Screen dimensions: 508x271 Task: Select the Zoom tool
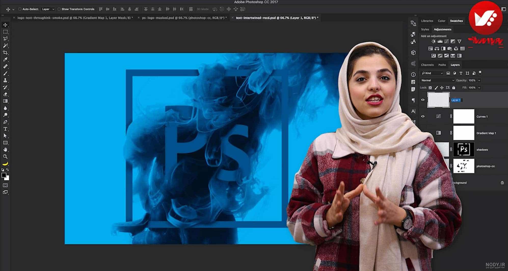pos(5,157)
